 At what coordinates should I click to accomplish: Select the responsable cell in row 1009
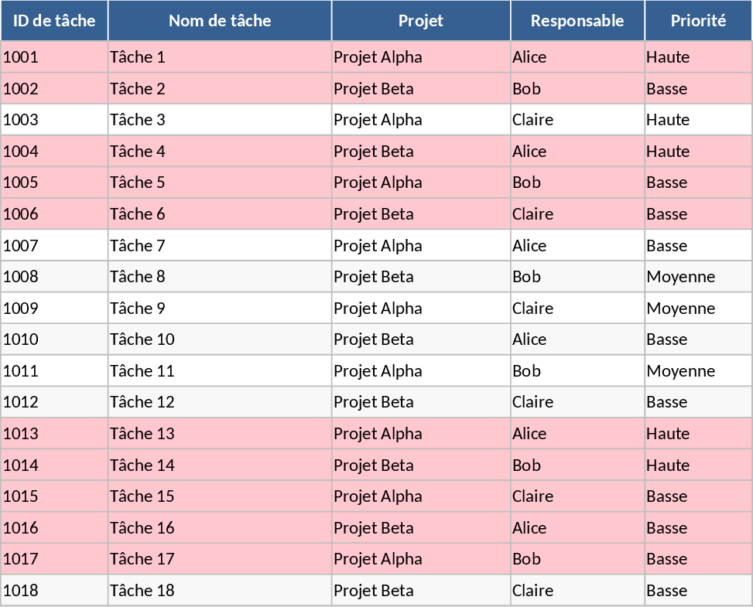[x=577, y=309]
